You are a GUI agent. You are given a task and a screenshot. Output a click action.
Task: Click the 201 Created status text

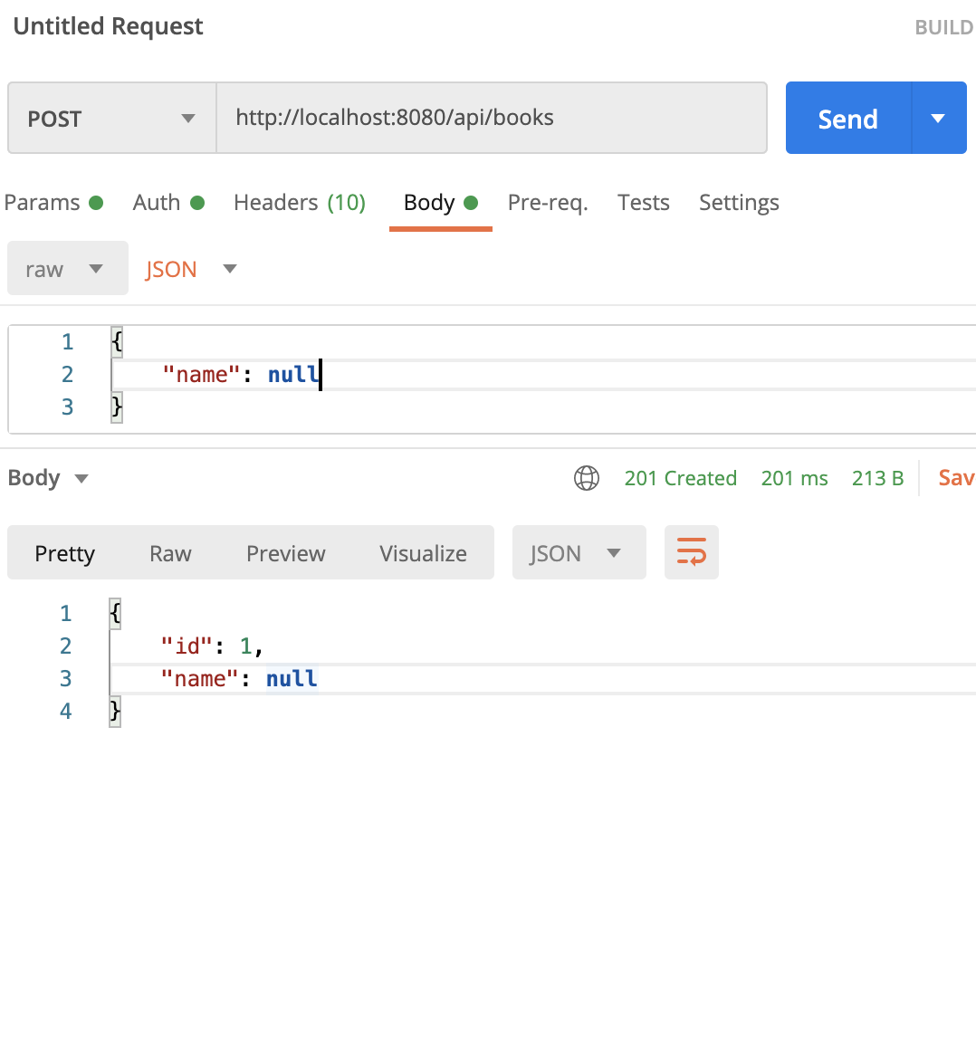pyautogui.click(x=681, y=478)
